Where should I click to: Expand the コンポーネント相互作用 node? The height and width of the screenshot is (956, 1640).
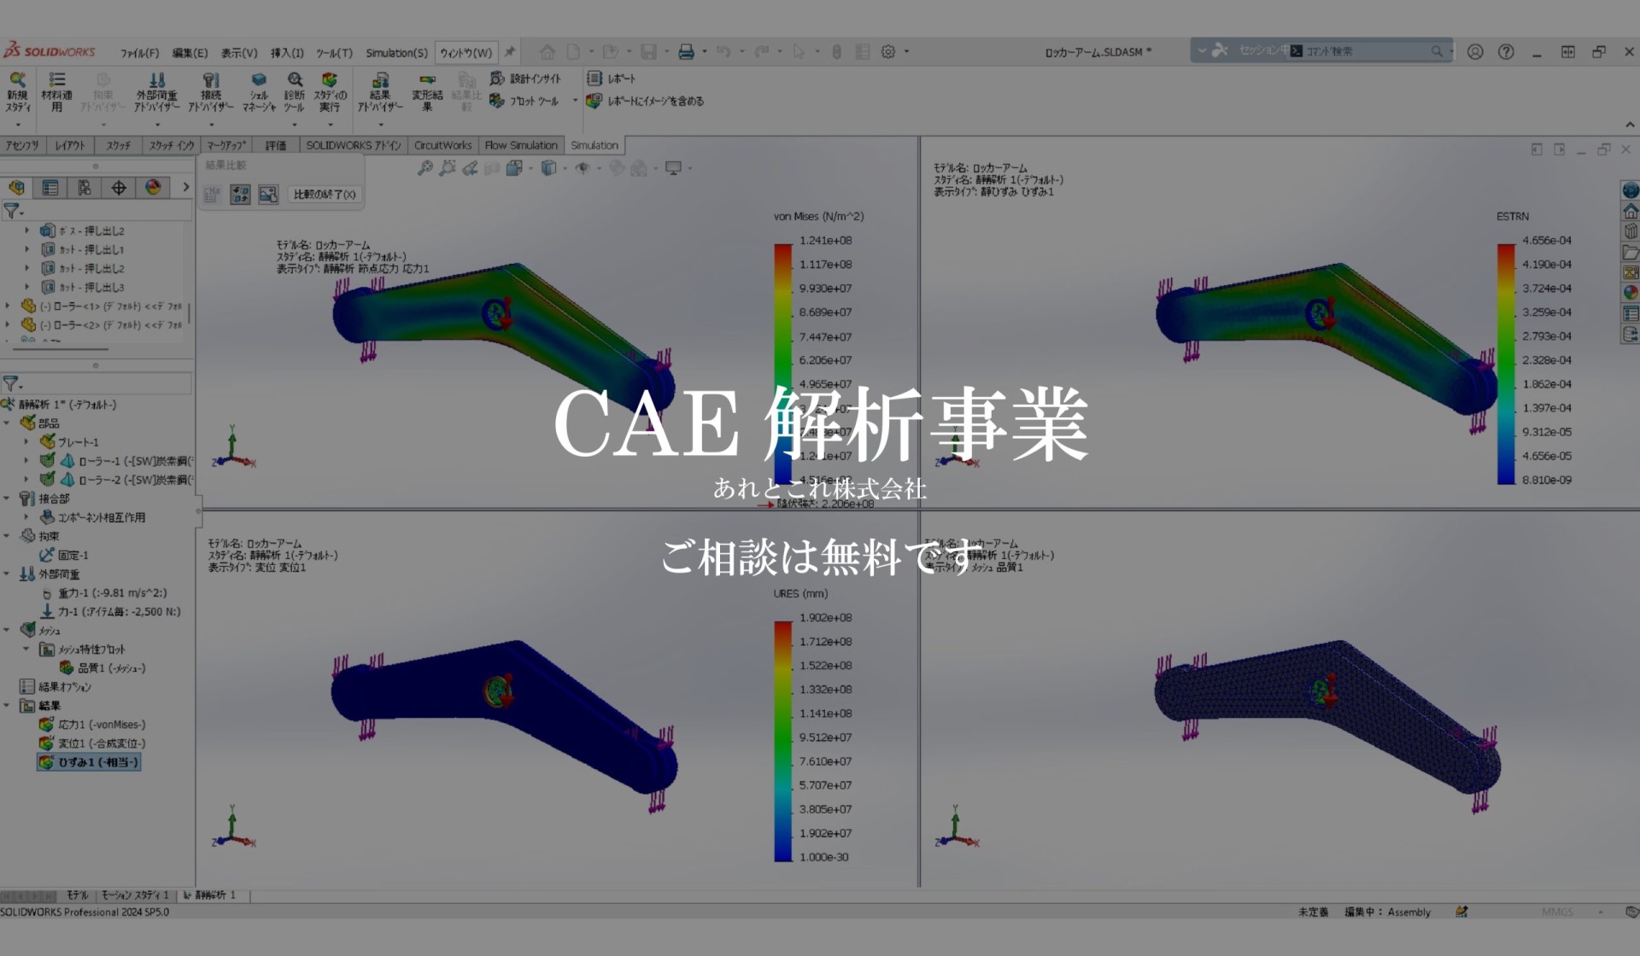(x=26, y=517)
